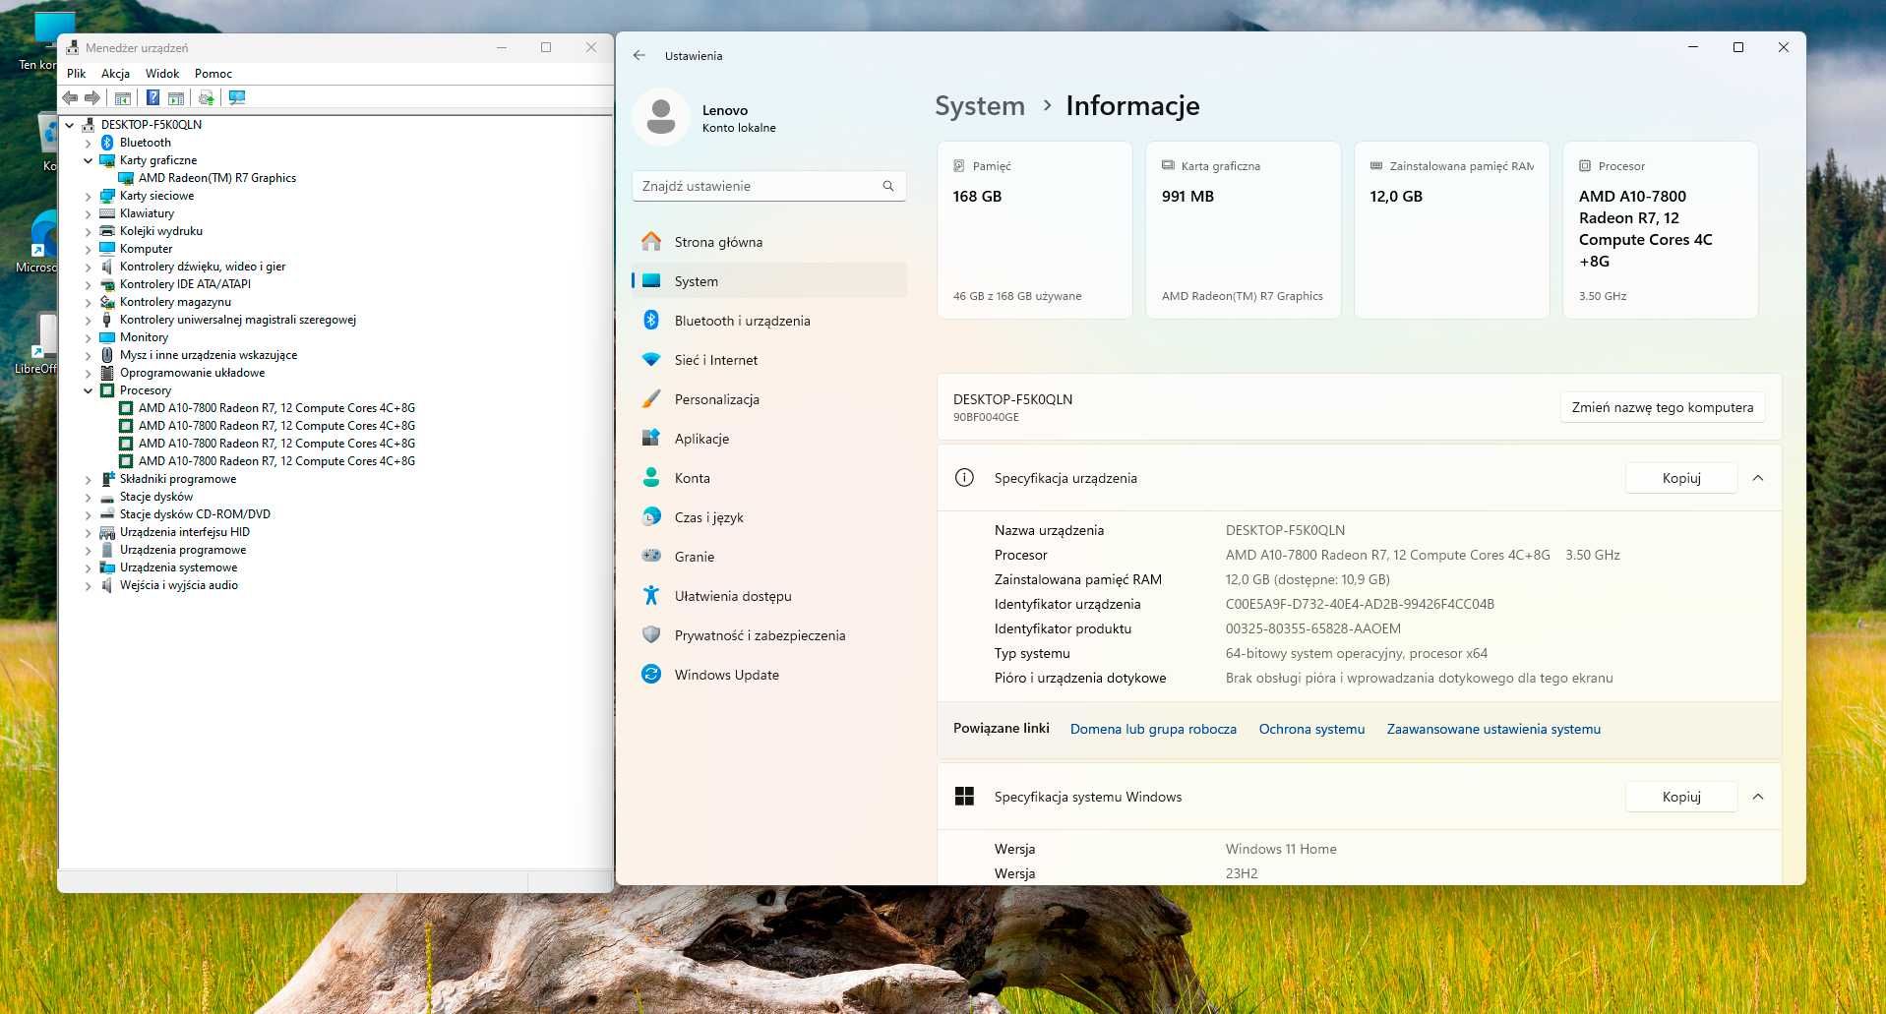Click the update driver toolbar icon
This screenshot has height=1014, width=1886.
click(x=206, y=97)
